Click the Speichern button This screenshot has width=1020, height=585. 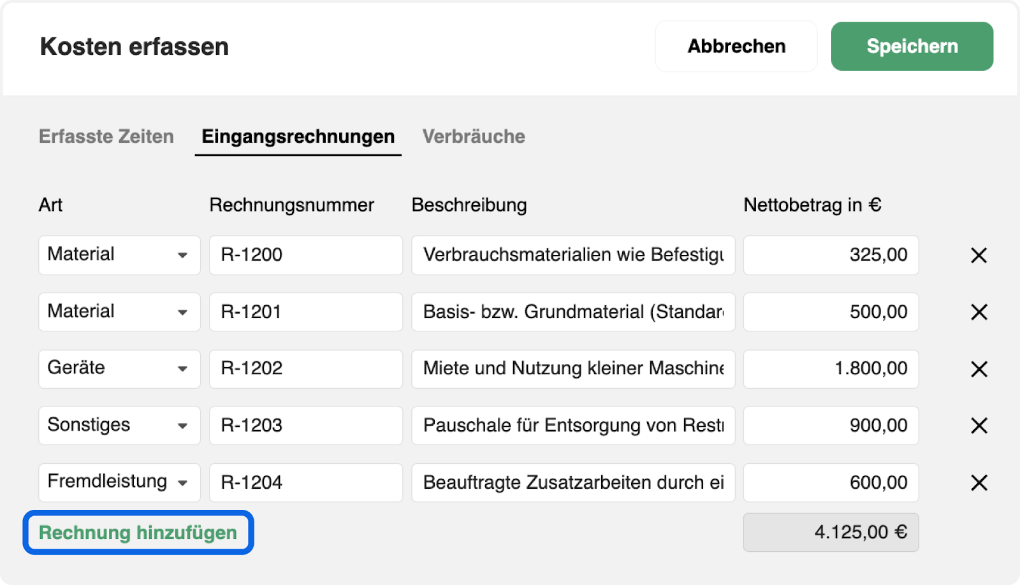tap(912, 47)
